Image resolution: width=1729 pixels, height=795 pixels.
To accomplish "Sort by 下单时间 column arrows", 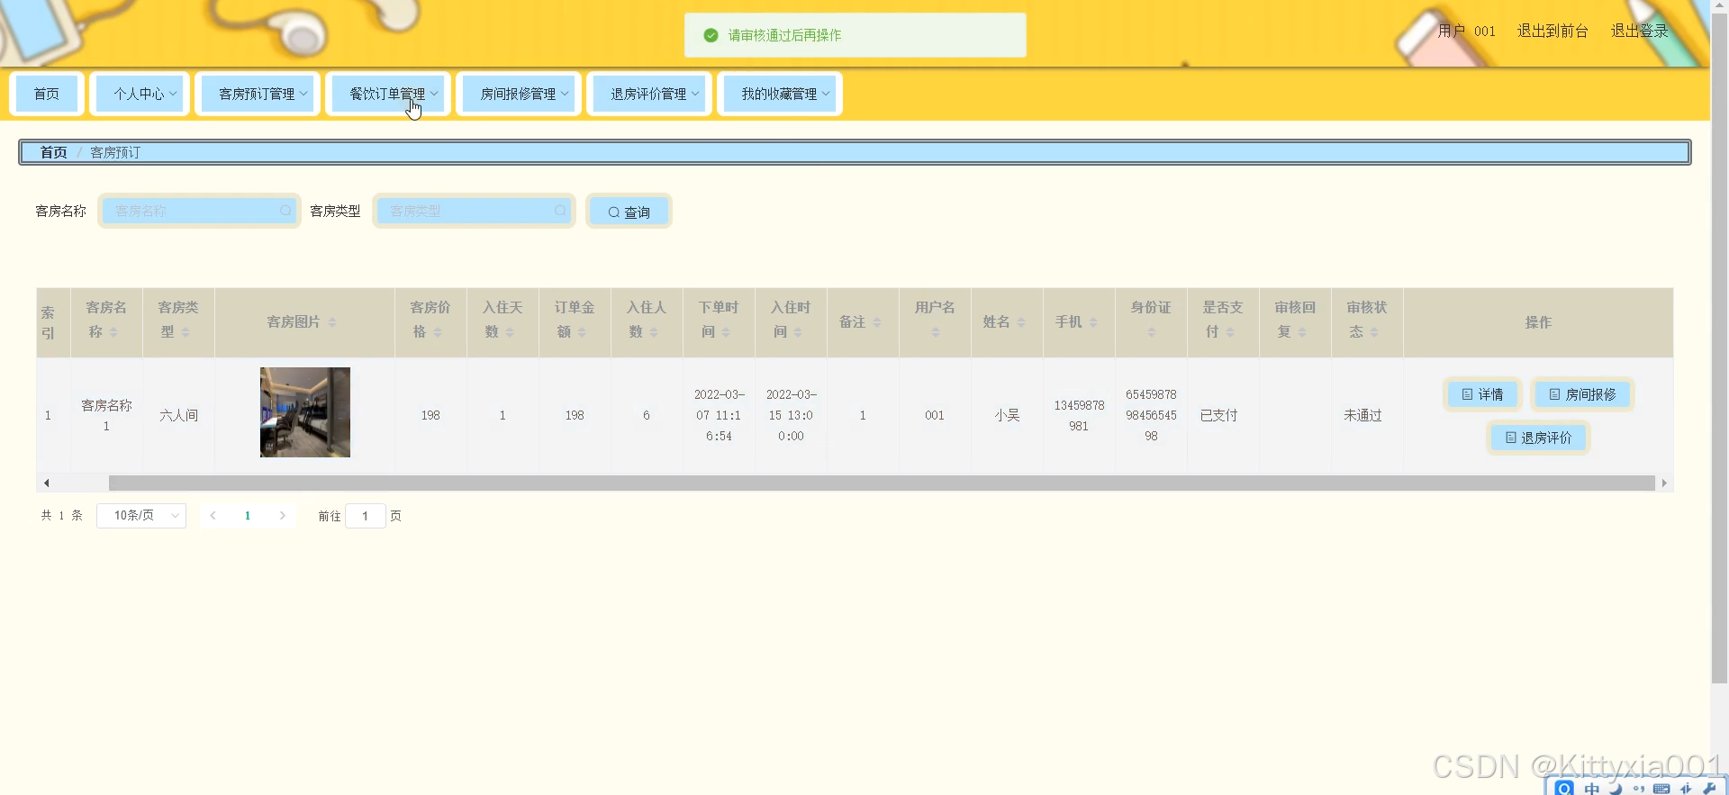I will coord(726,332).
